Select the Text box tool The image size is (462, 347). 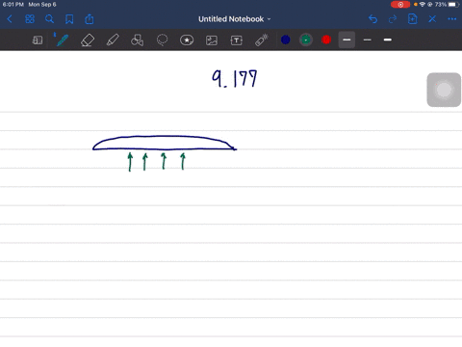point(237,40)
